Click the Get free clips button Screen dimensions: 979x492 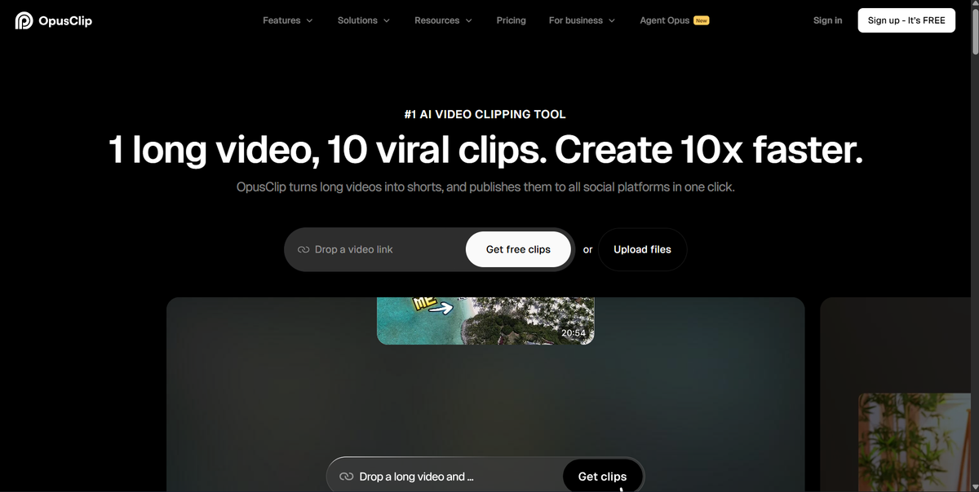pos(518,249)
